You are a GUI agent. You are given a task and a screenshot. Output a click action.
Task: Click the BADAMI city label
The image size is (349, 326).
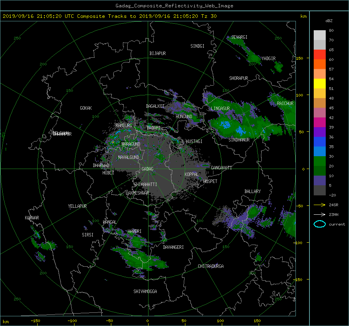(x=154, y=128)
